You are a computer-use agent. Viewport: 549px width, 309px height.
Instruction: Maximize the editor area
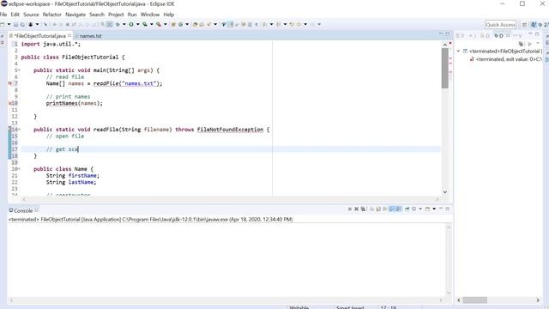click(448, 34)
